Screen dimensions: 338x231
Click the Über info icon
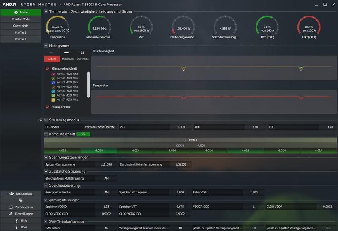[16, 227]
